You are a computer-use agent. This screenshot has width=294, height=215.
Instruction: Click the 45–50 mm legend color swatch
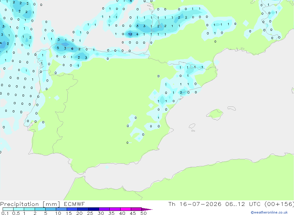136,209
